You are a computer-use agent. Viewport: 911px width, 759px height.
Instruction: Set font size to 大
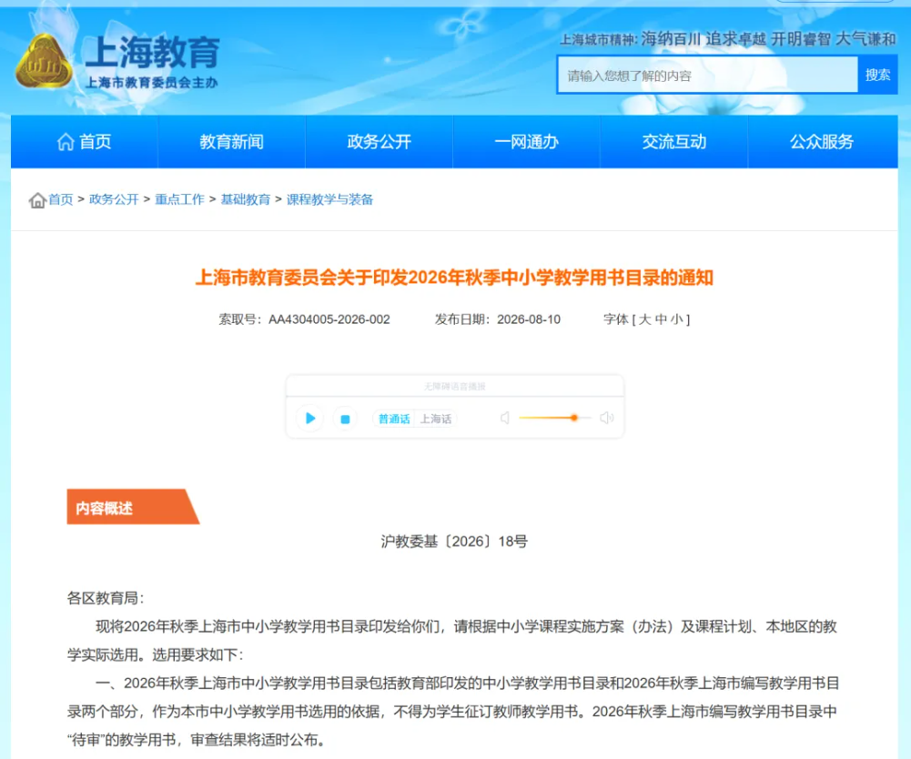(645, 319)
